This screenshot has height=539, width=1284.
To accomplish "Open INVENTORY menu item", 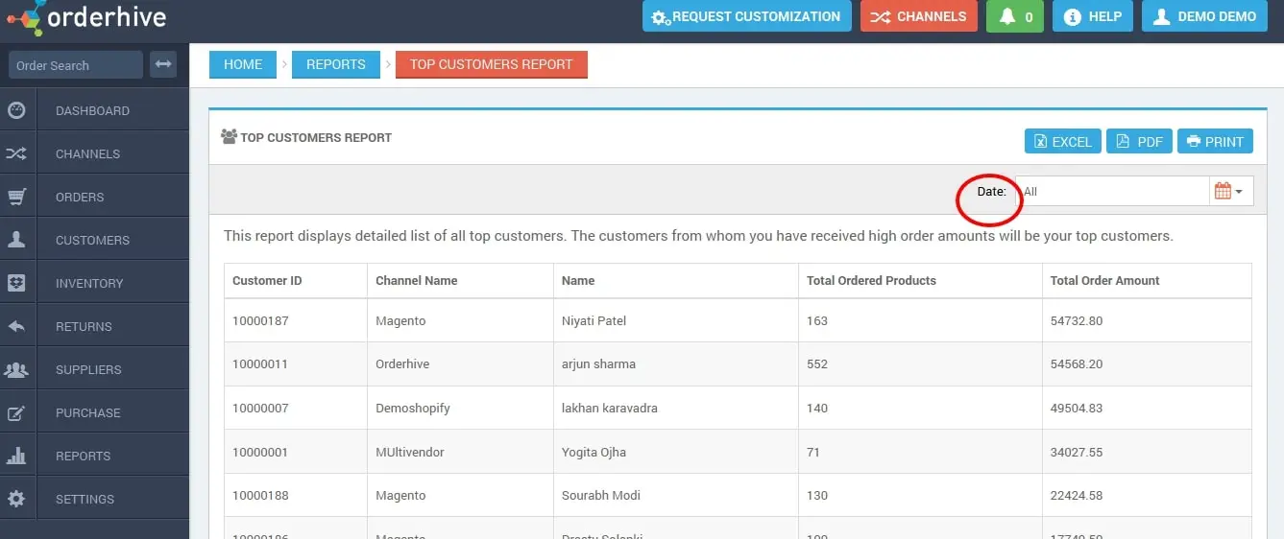I will 89,283.
